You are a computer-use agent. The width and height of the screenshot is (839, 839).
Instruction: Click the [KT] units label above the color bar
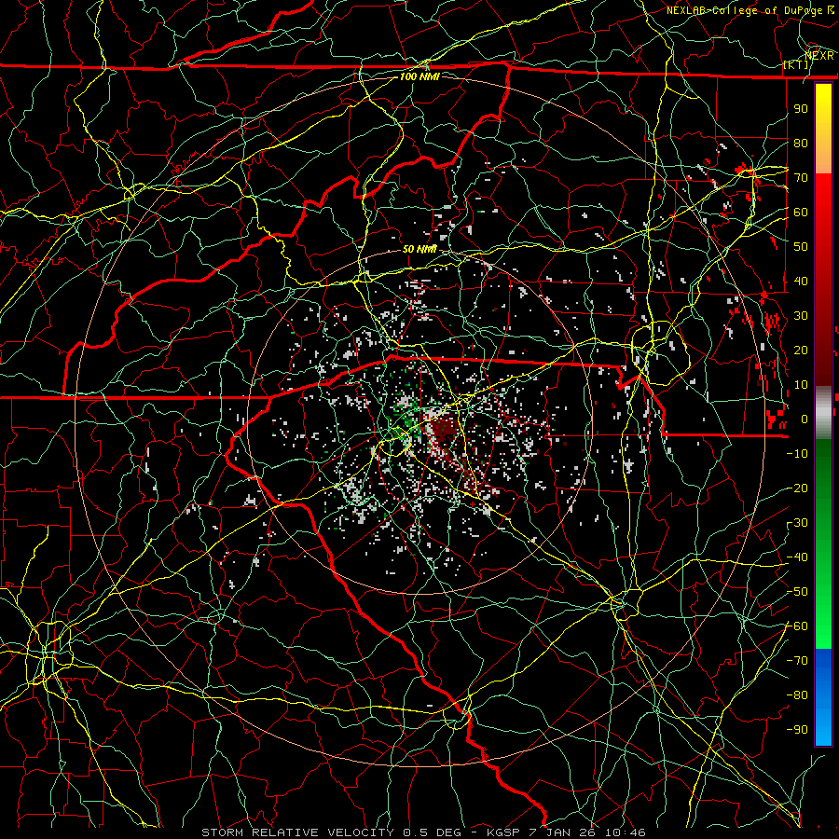[x=796, y=64]
